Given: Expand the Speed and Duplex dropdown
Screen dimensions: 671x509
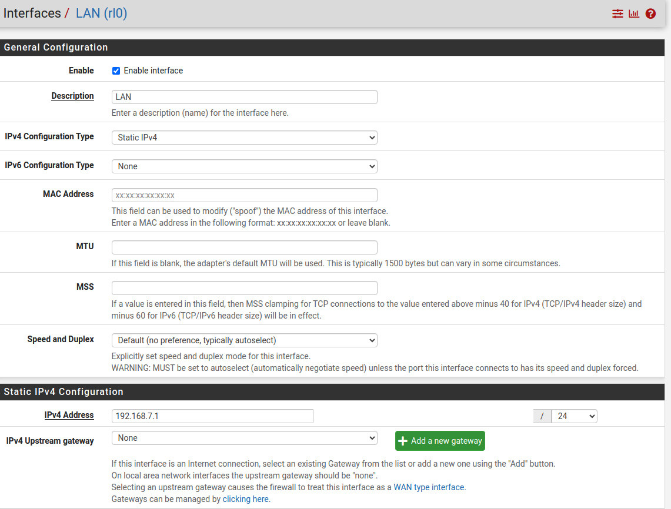Looking at the screenshot, I should [x=244, y=340].
